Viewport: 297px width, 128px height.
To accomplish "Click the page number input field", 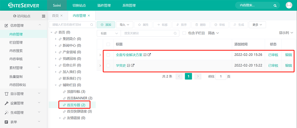I will pos(221,76).
